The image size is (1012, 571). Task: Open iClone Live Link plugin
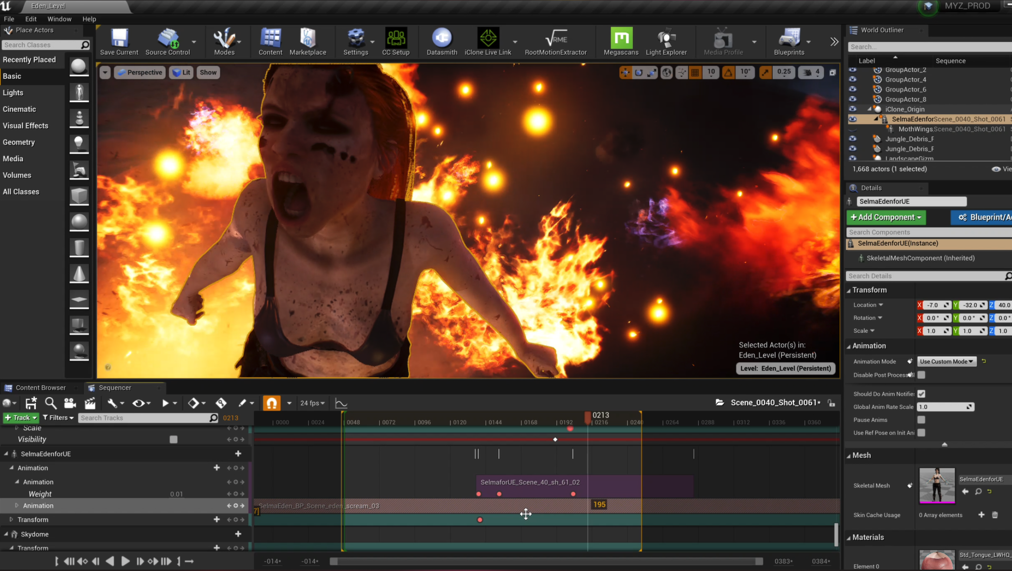(488, 42)
